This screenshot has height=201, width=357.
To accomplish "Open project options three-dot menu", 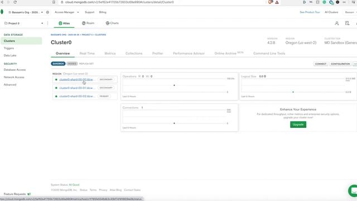I will point(47,23).
